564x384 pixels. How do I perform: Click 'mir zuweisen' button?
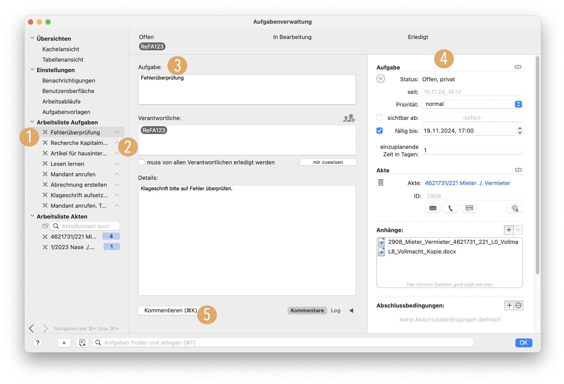coord(328,162)
